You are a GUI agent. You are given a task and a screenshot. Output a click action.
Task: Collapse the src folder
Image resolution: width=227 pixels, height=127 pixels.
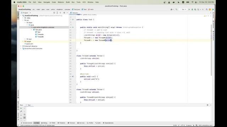[23, 20]
